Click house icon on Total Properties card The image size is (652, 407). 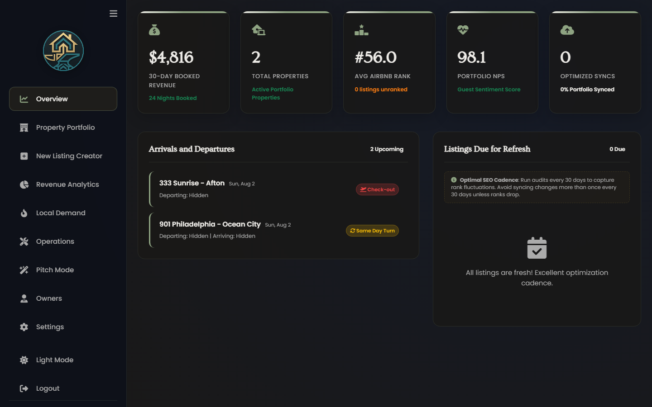pos(259,30)
